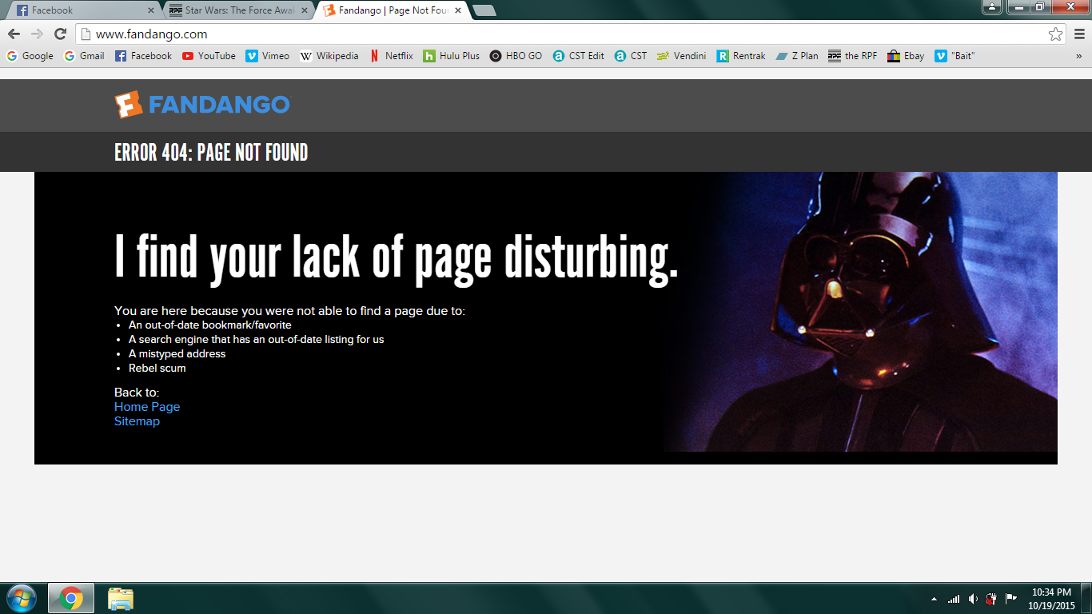Show hidden tray icons arrow
This screenshot has width=1092, height=614.
point(934,599)
